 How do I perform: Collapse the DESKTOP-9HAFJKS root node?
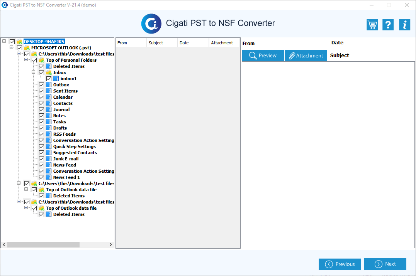[4, 41]
